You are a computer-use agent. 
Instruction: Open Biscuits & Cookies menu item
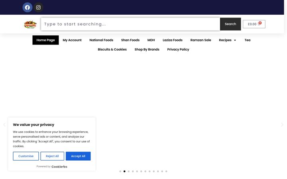112,49
